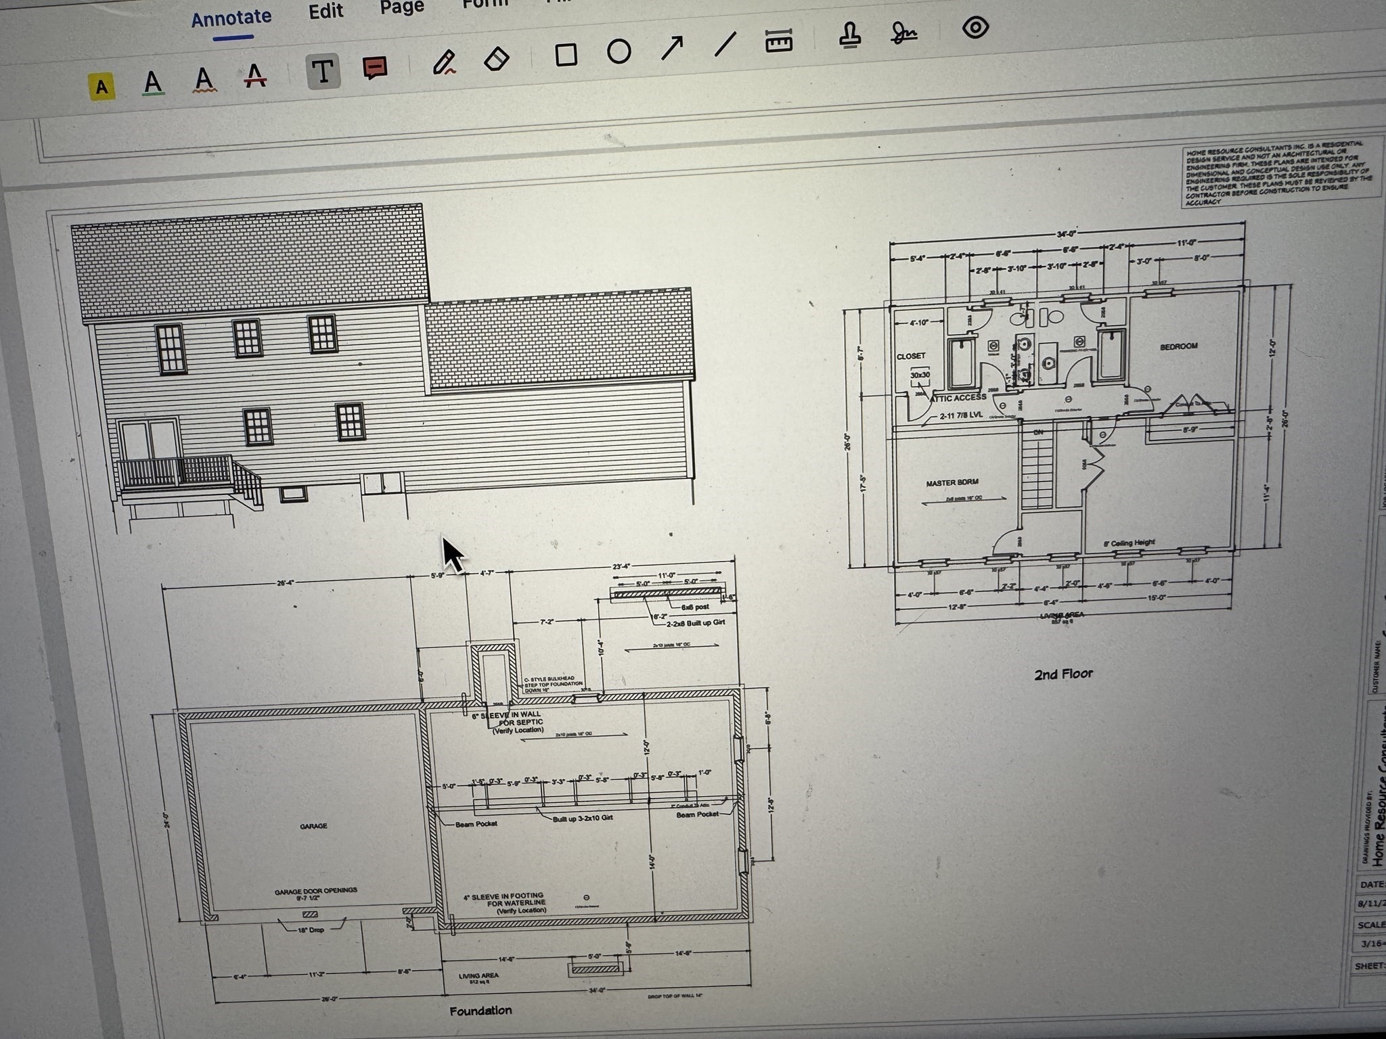Open the Edit tab
Viewport: 1386px width, 1039px height.
tap(326, 11)
